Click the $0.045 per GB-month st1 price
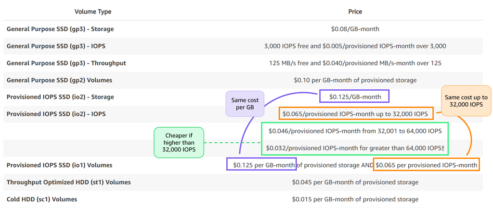The image size is (493, 208). pyautogui.click(x=355, y=182)
